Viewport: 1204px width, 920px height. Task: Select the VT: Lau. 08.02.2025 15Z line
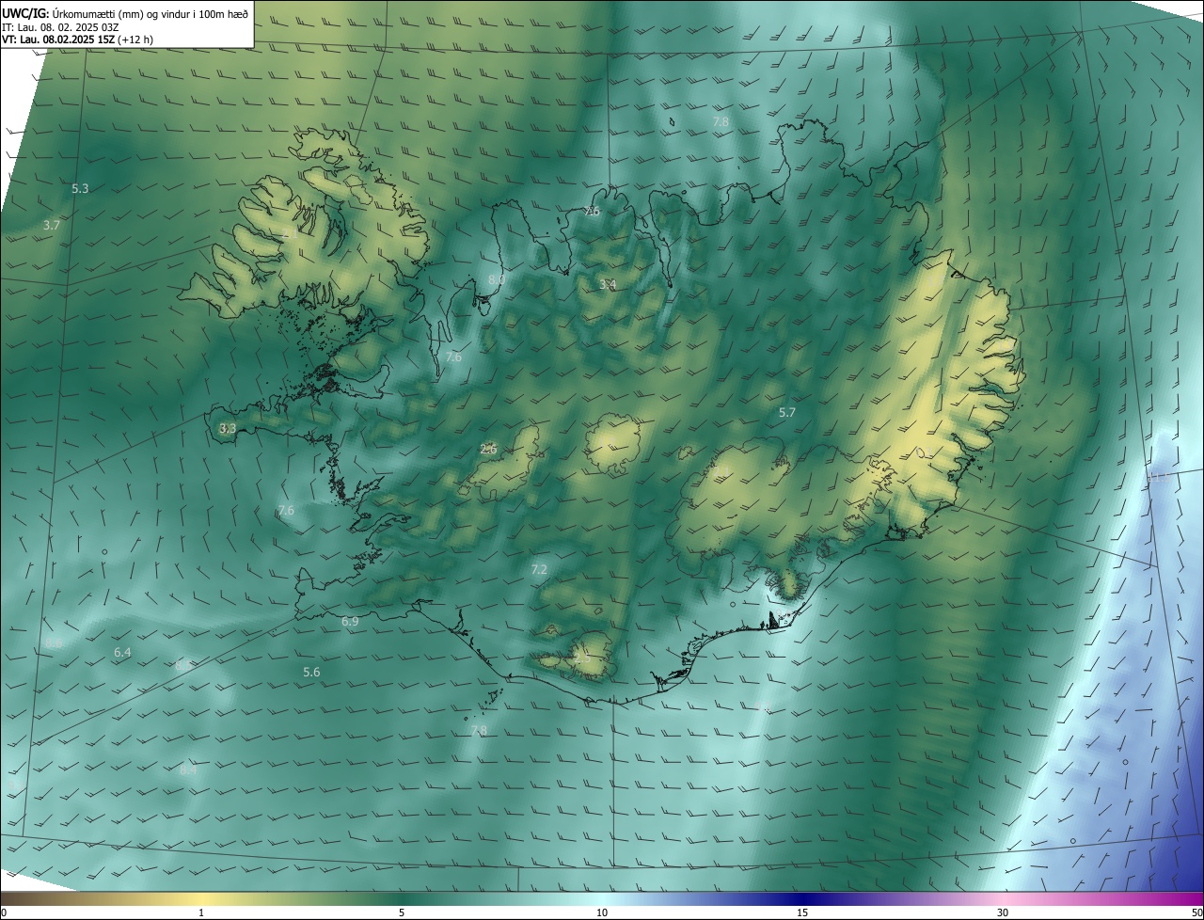[x=77, y=40]
